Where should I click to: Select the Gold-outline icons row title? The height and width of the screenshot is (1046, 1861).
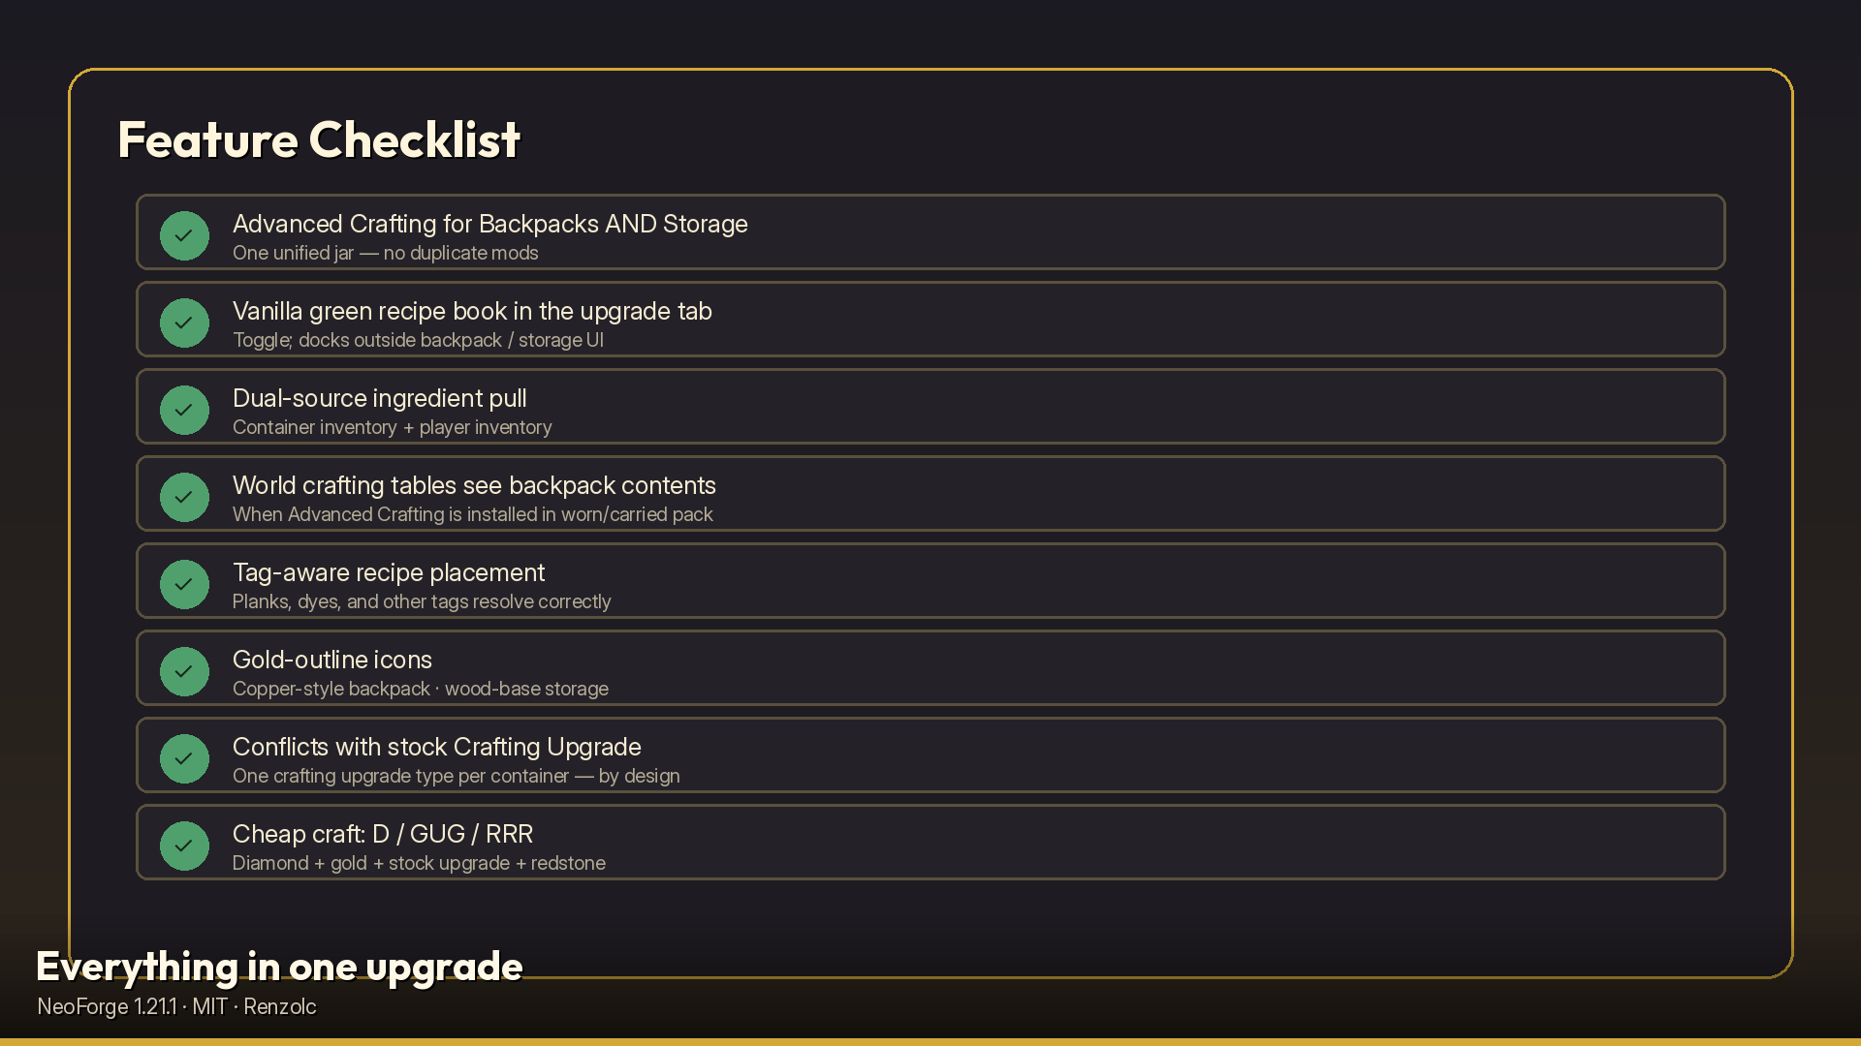[x=332, y=660]
